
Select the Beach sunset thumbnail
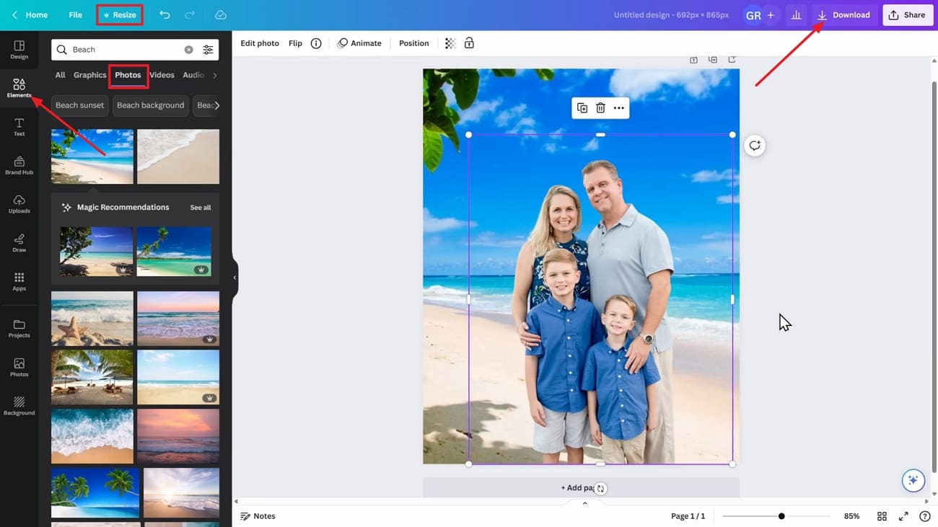click(79, 105)
